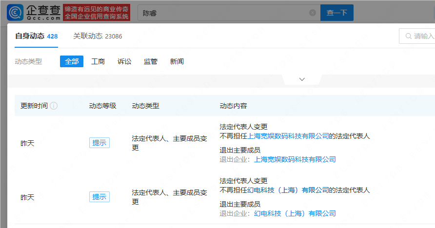The width and height of the screenshot is (435, 228).
Task: Click the red 全国企业信用查询系统 banner
Action: pyautogui.click(x=97, y=13)
